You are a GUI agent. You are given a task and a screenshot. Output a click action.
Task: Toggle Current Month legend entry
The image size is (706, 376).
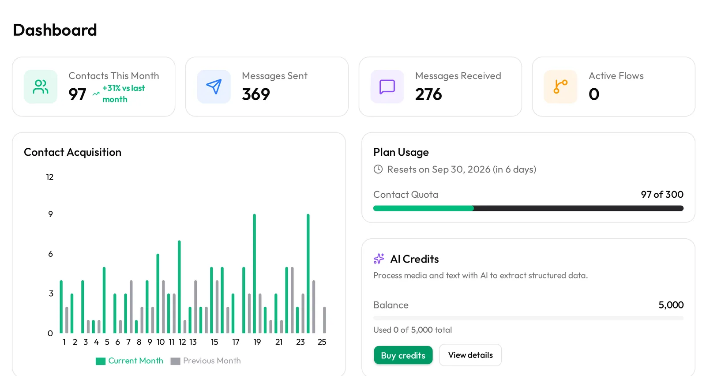(x=130, y=361)
